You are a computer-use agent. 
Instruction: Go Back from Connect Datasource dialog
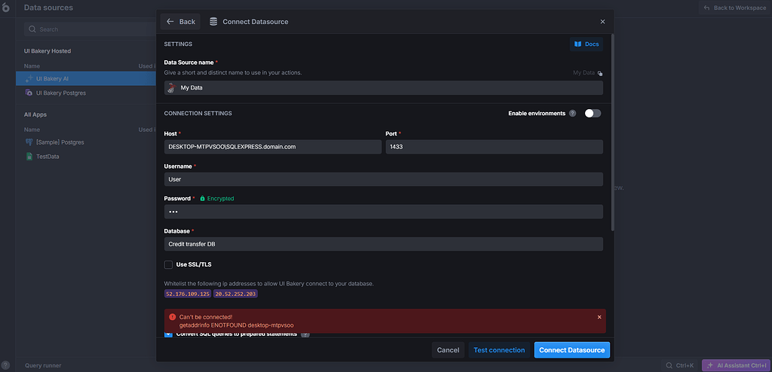click(x=180, y=22)
